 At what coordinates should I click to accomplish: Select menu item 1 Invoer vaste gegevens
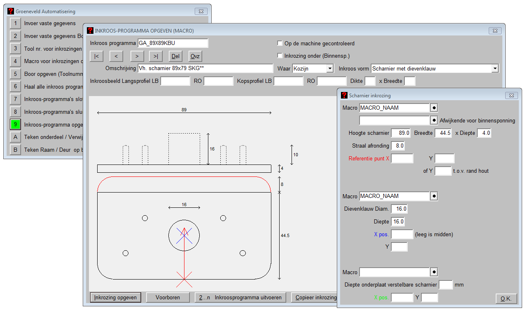[x=16, y=24]
